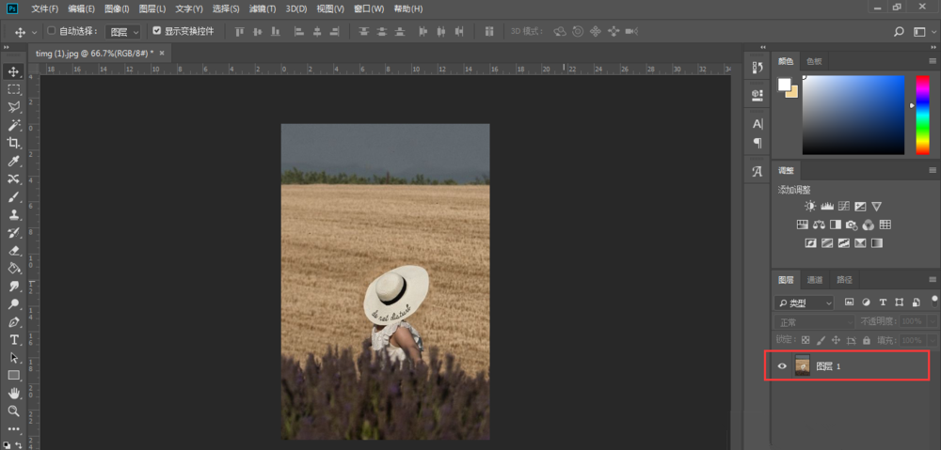Image resolution: width=941 pixels, height=450 pixels.
Task: Expand the 类型 layer filter dropdown
Action: [805, 303]
